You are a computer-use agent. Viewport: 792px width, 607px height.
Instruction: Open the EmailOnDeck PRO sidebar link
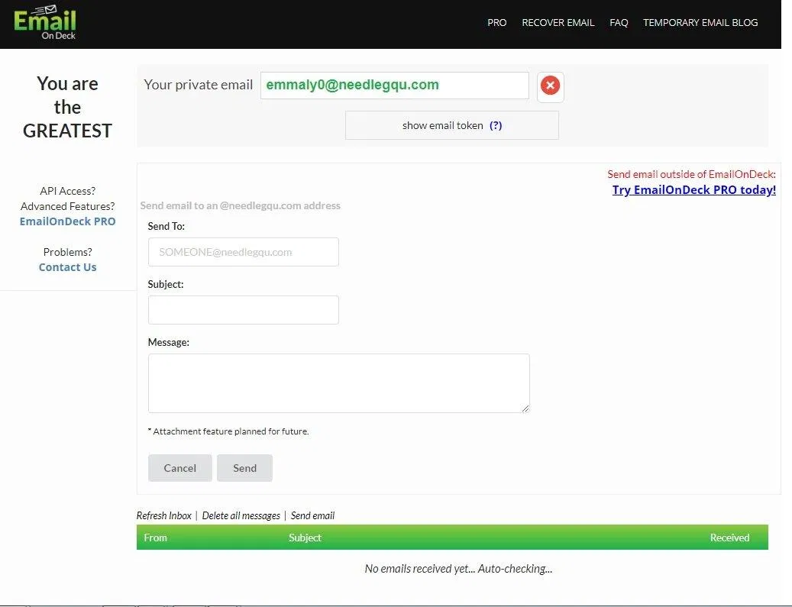coord(67,221)
